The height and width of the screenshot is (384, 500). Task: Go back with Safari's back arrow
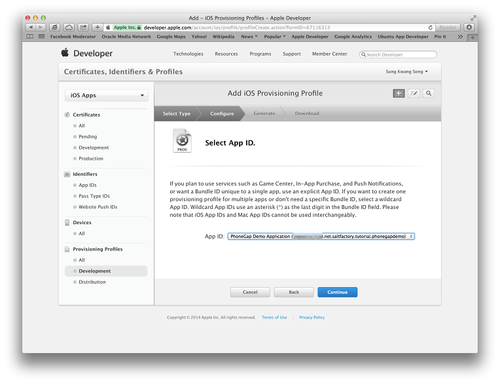coord(31,28)
